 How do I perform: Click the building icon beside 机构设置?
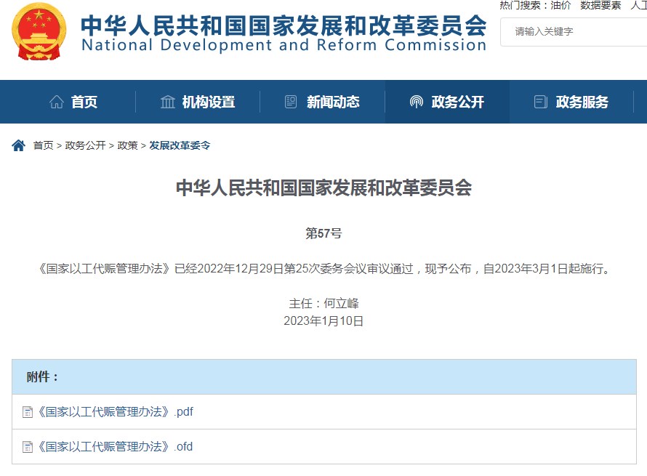click(167, 102)
